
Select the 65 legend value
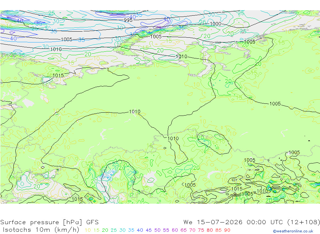184,230
